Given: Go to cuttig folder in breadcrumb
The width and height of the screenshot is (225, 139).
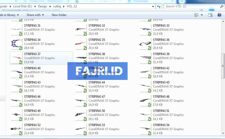Looking at the screenshot, I should point(57,6).
